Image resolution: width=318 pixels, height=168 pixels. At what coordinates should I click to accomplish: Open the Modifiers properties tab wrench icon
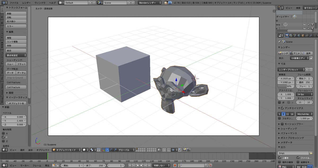pyautogui.click(x=311, y=35)
